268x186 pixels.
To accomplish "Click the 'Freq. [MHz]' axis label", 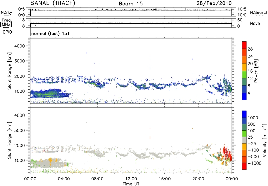I will pyautogui.click(x=6, y=23).
